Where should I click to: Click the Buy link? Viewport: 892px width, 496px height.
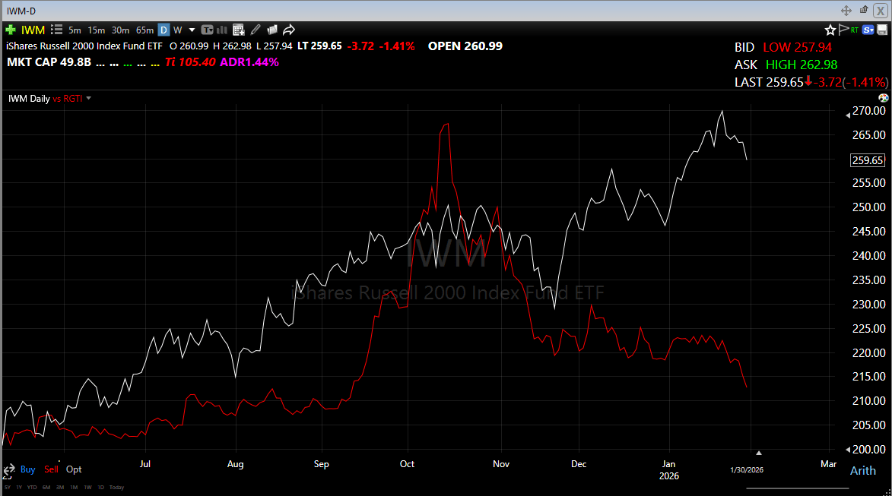point(28,469)
